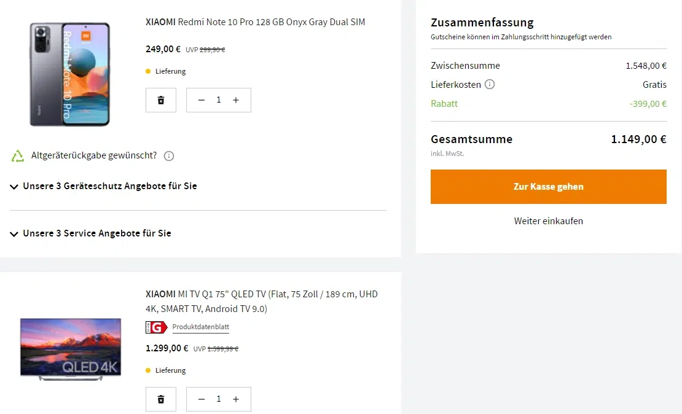This screenshot has height=414, width=682.
Task: Click Redmi Note quantity field showing 1
Action: point(219,100)
